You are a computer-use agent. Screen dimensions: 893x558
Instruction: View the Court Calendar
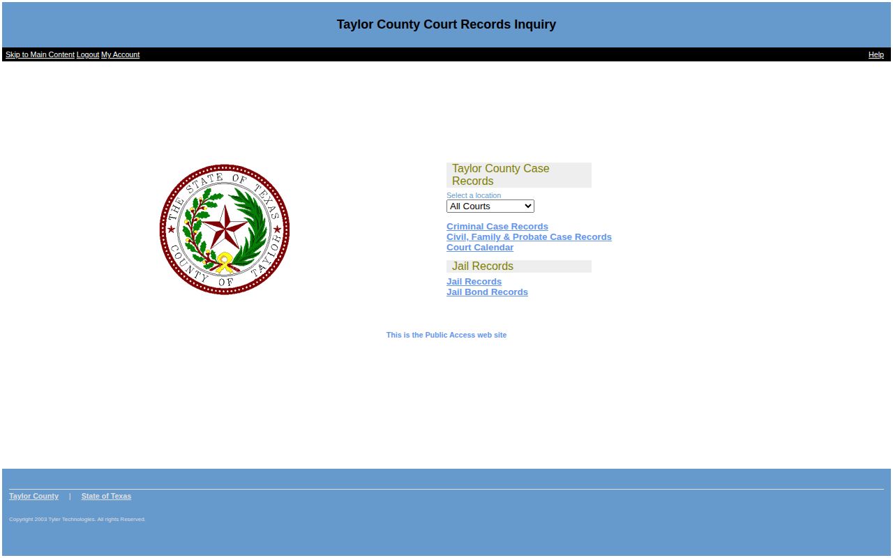coord(480,248)
